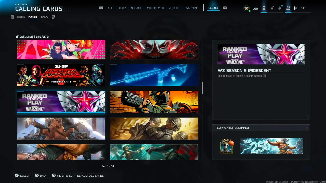Open the player rank emblem icon

tap(246, 8)
